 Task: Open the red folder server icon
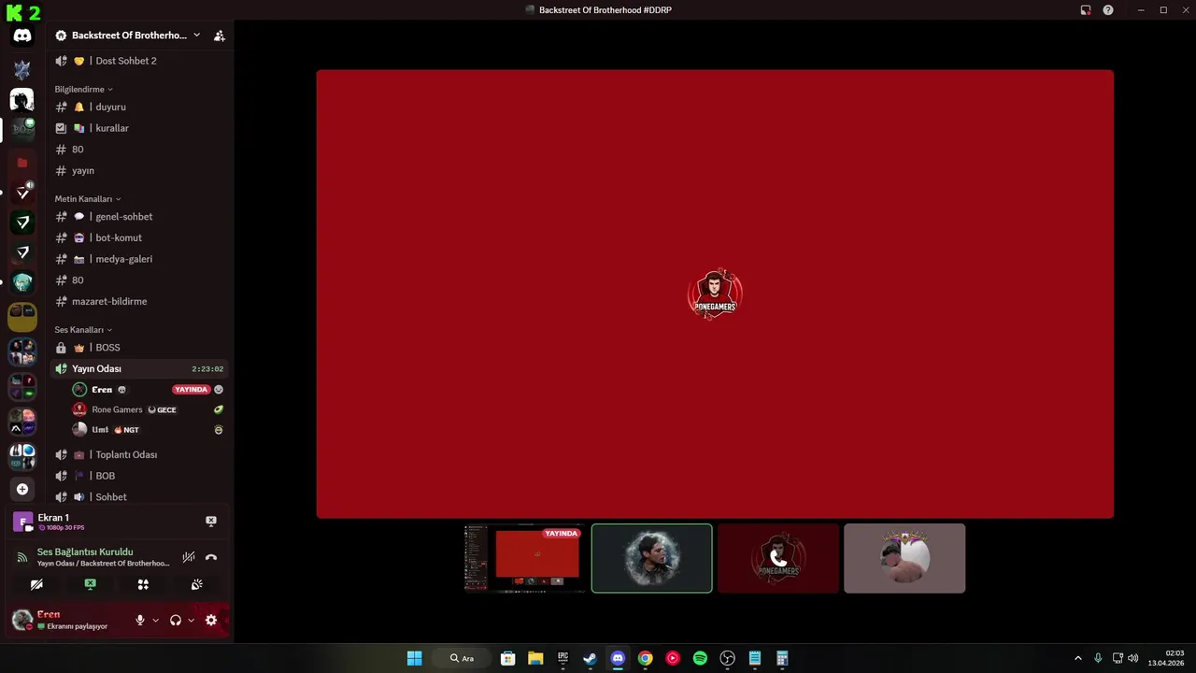pyautogui.click(x=22, y=163)
